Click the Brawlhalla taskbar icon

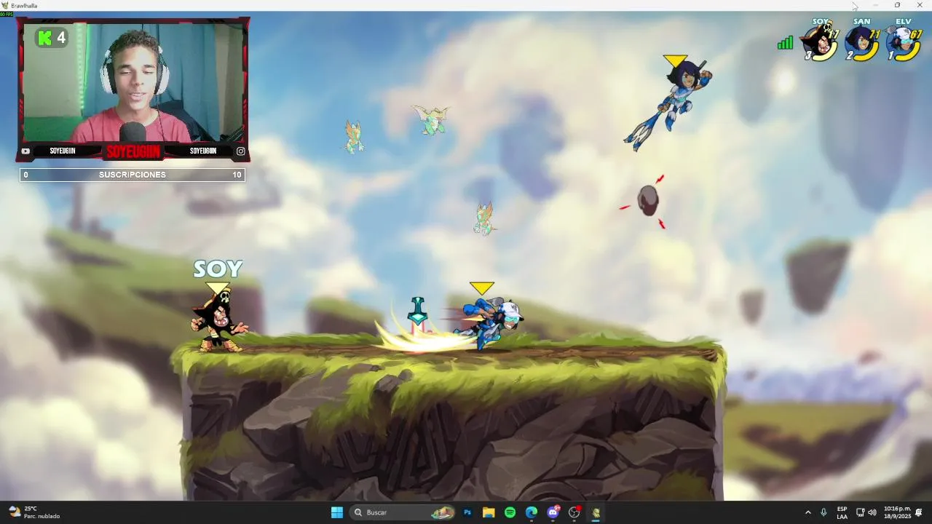click(x=596, y=512)
